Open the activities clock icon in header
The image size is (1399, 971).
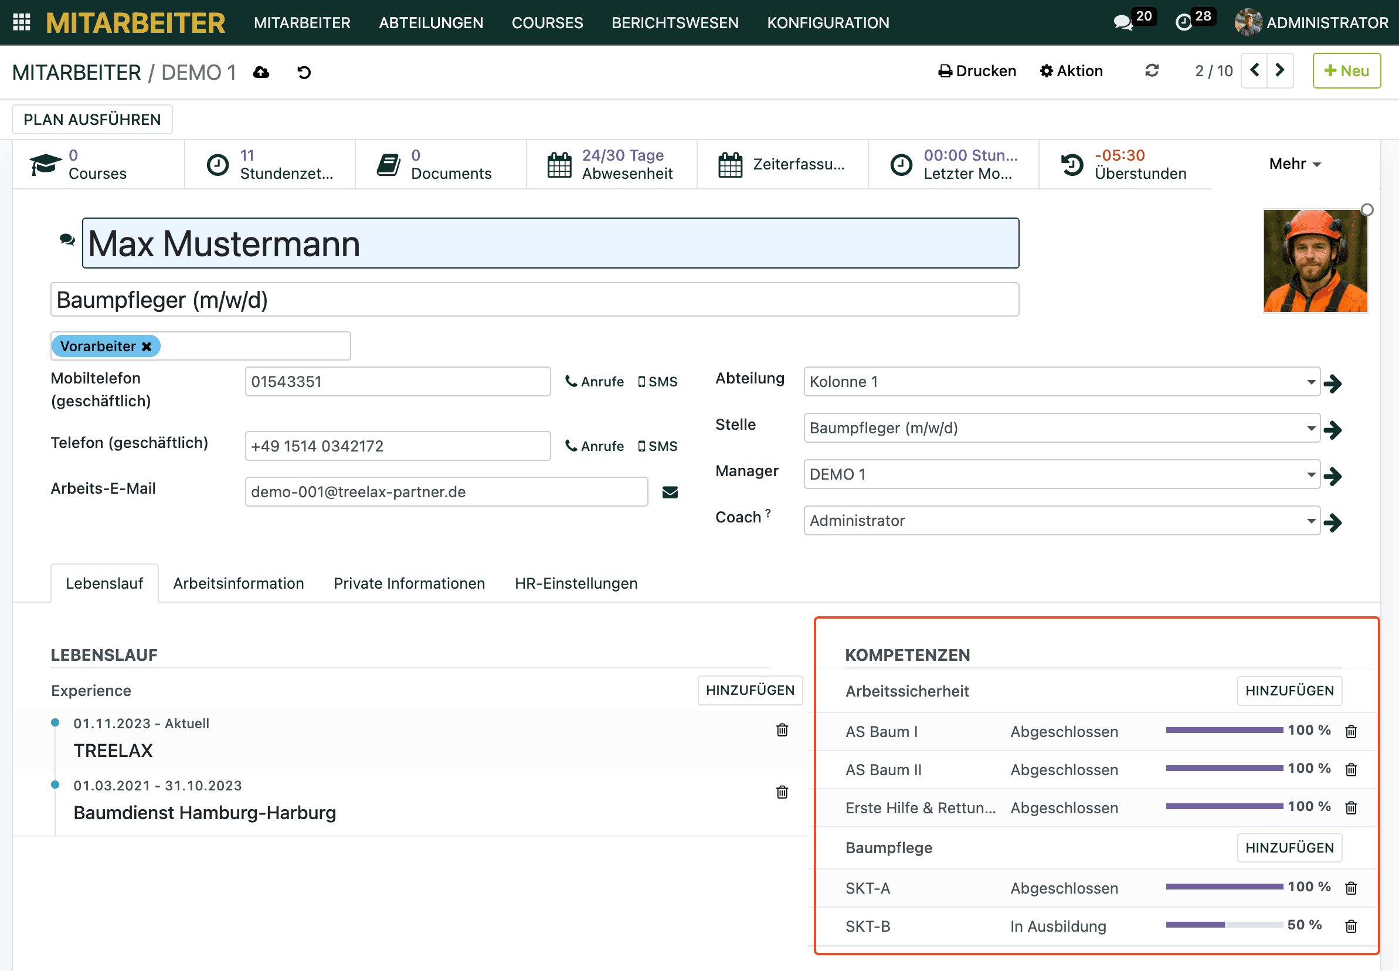point(1183,22)
